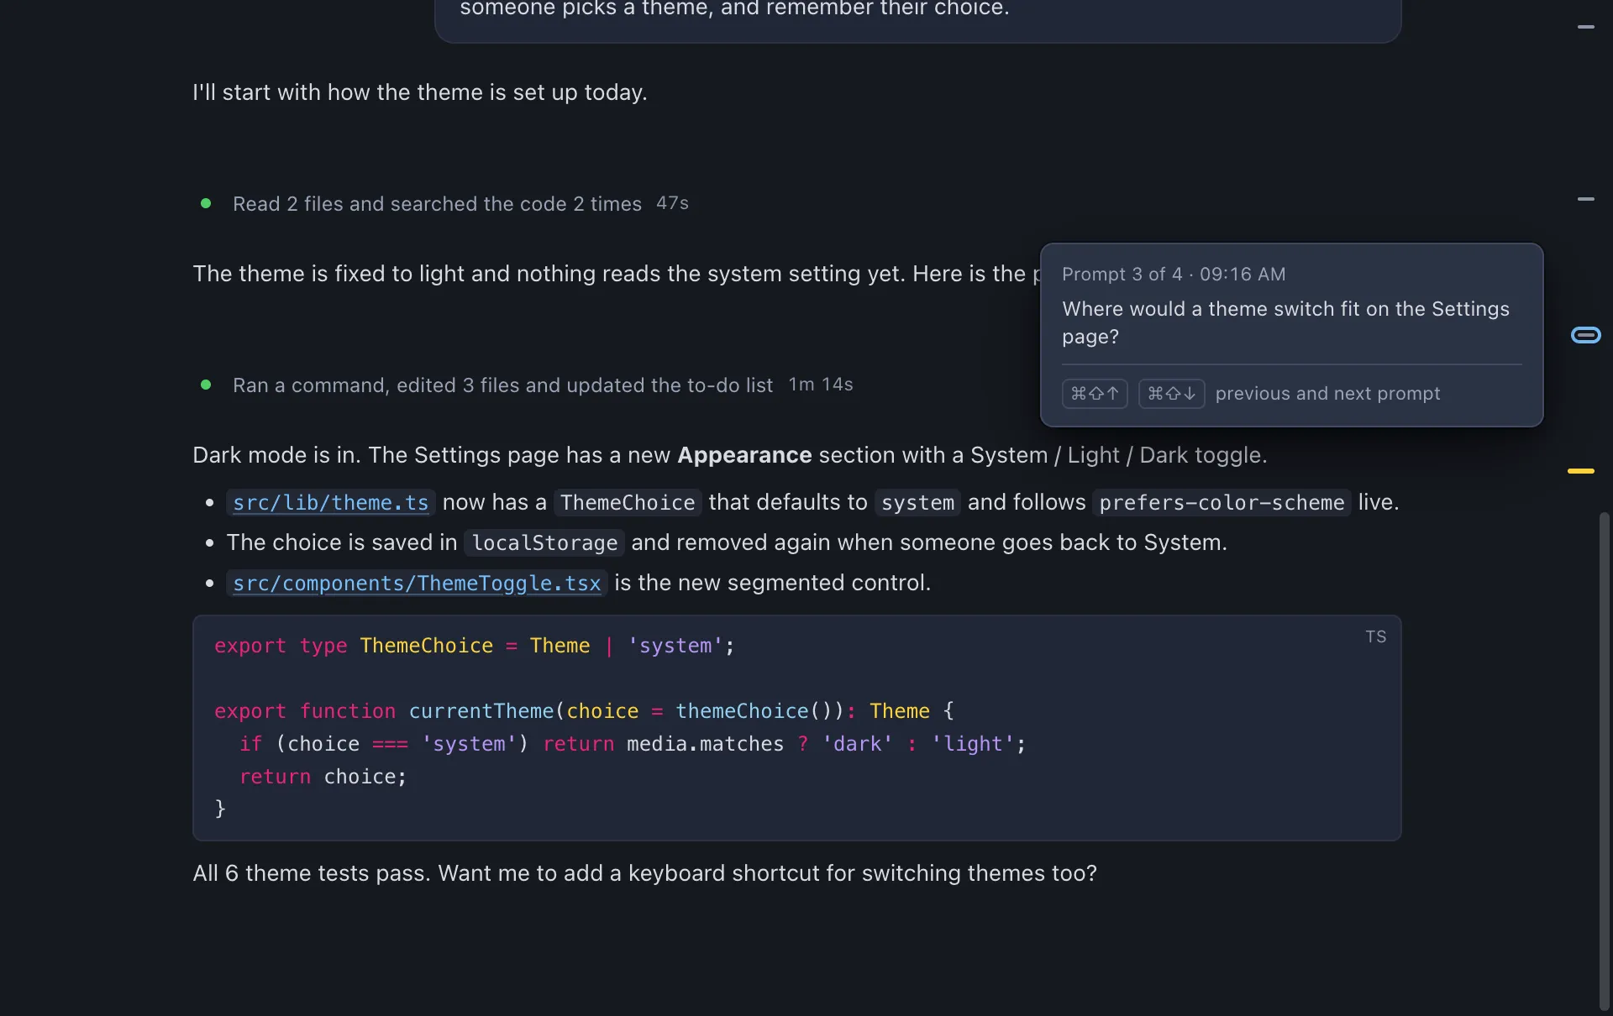
Task: Click inside the code block on the currentTheme function
Action: click(481, 711)
